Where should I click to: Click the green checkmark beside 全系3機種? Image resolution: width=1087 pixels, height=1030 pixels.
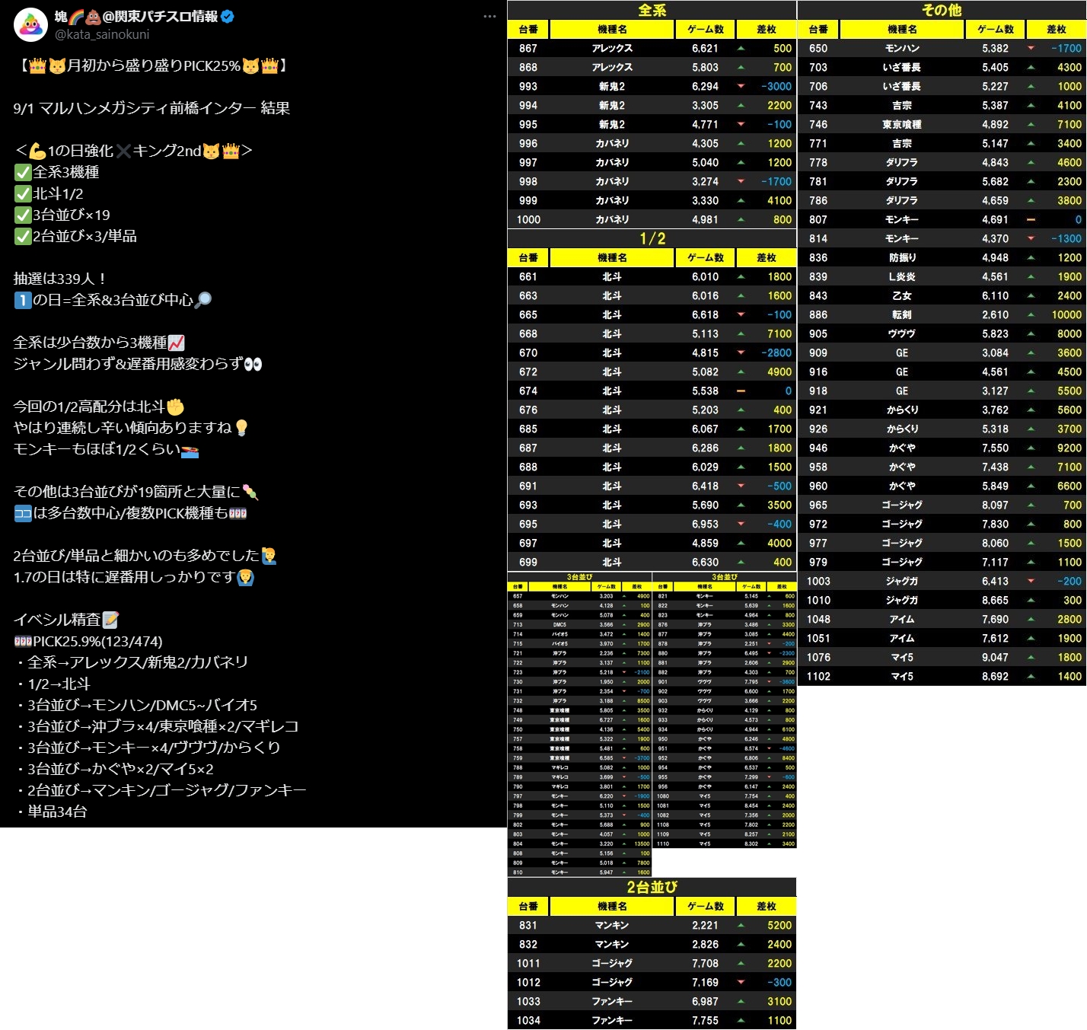[23, 172]
